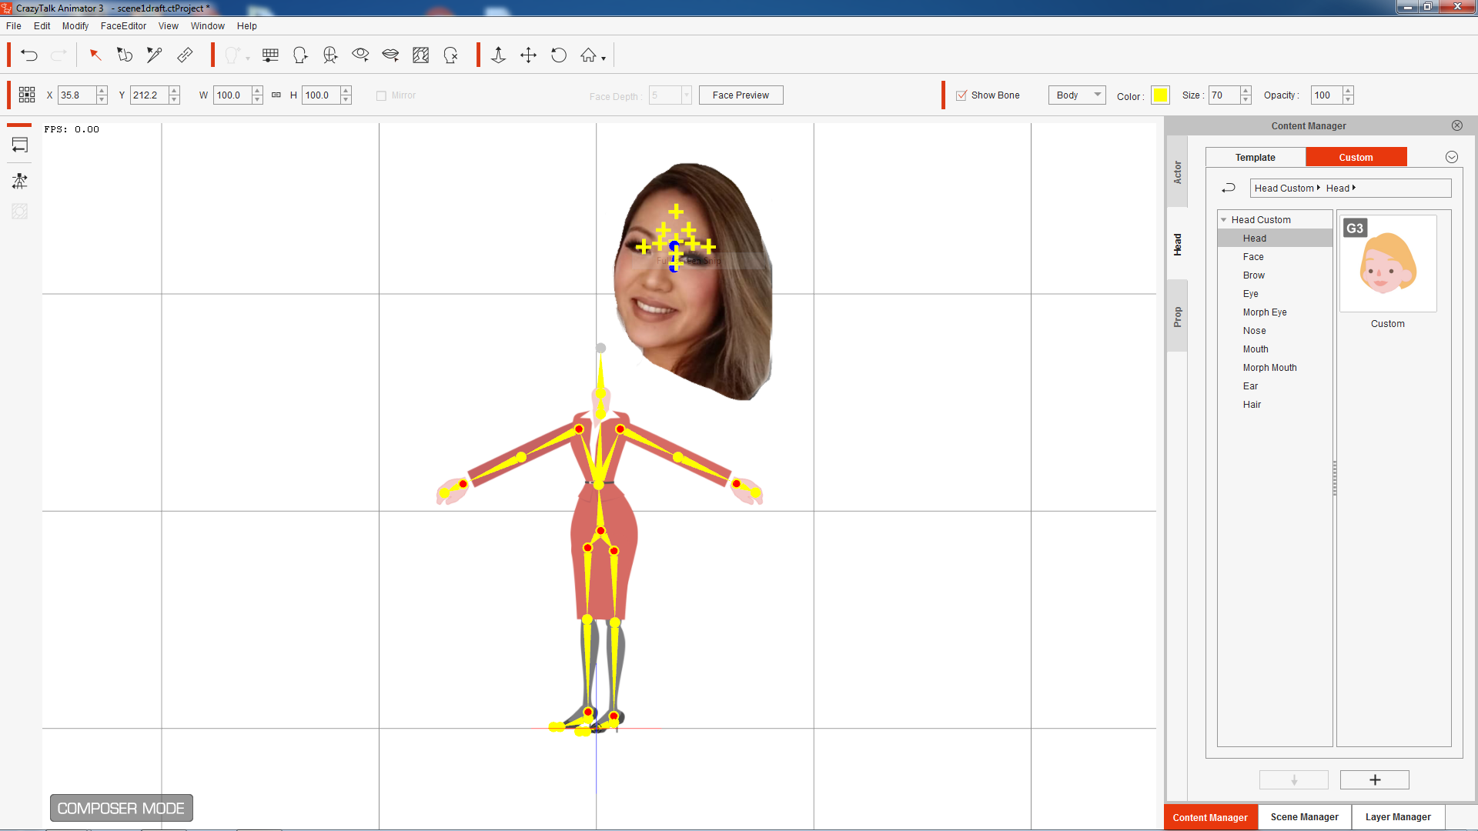Click the CrazyTalk Animator app icon in title bar
The image size is (1478, 831).
coord(7,8)
